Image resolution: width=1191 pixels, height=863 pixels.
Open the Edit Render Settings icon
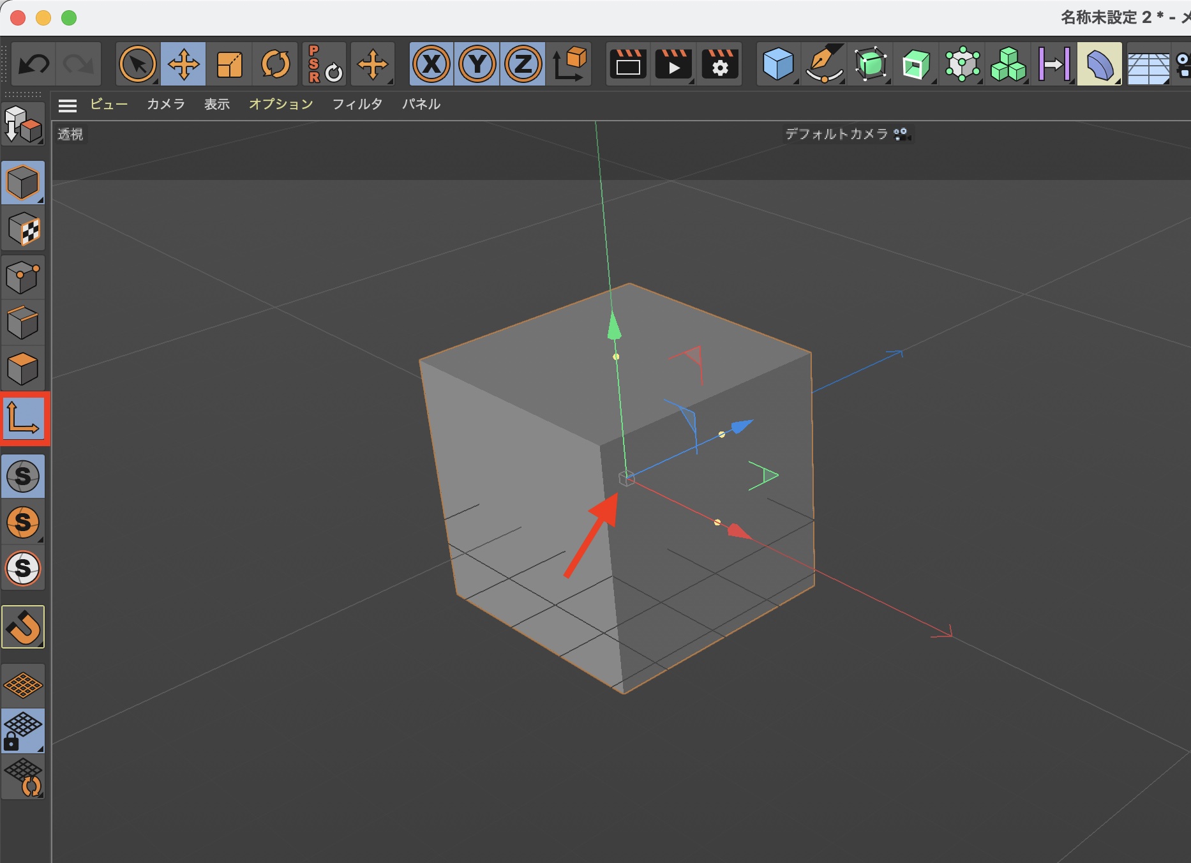pyautogui.click(x=720, y=64)
